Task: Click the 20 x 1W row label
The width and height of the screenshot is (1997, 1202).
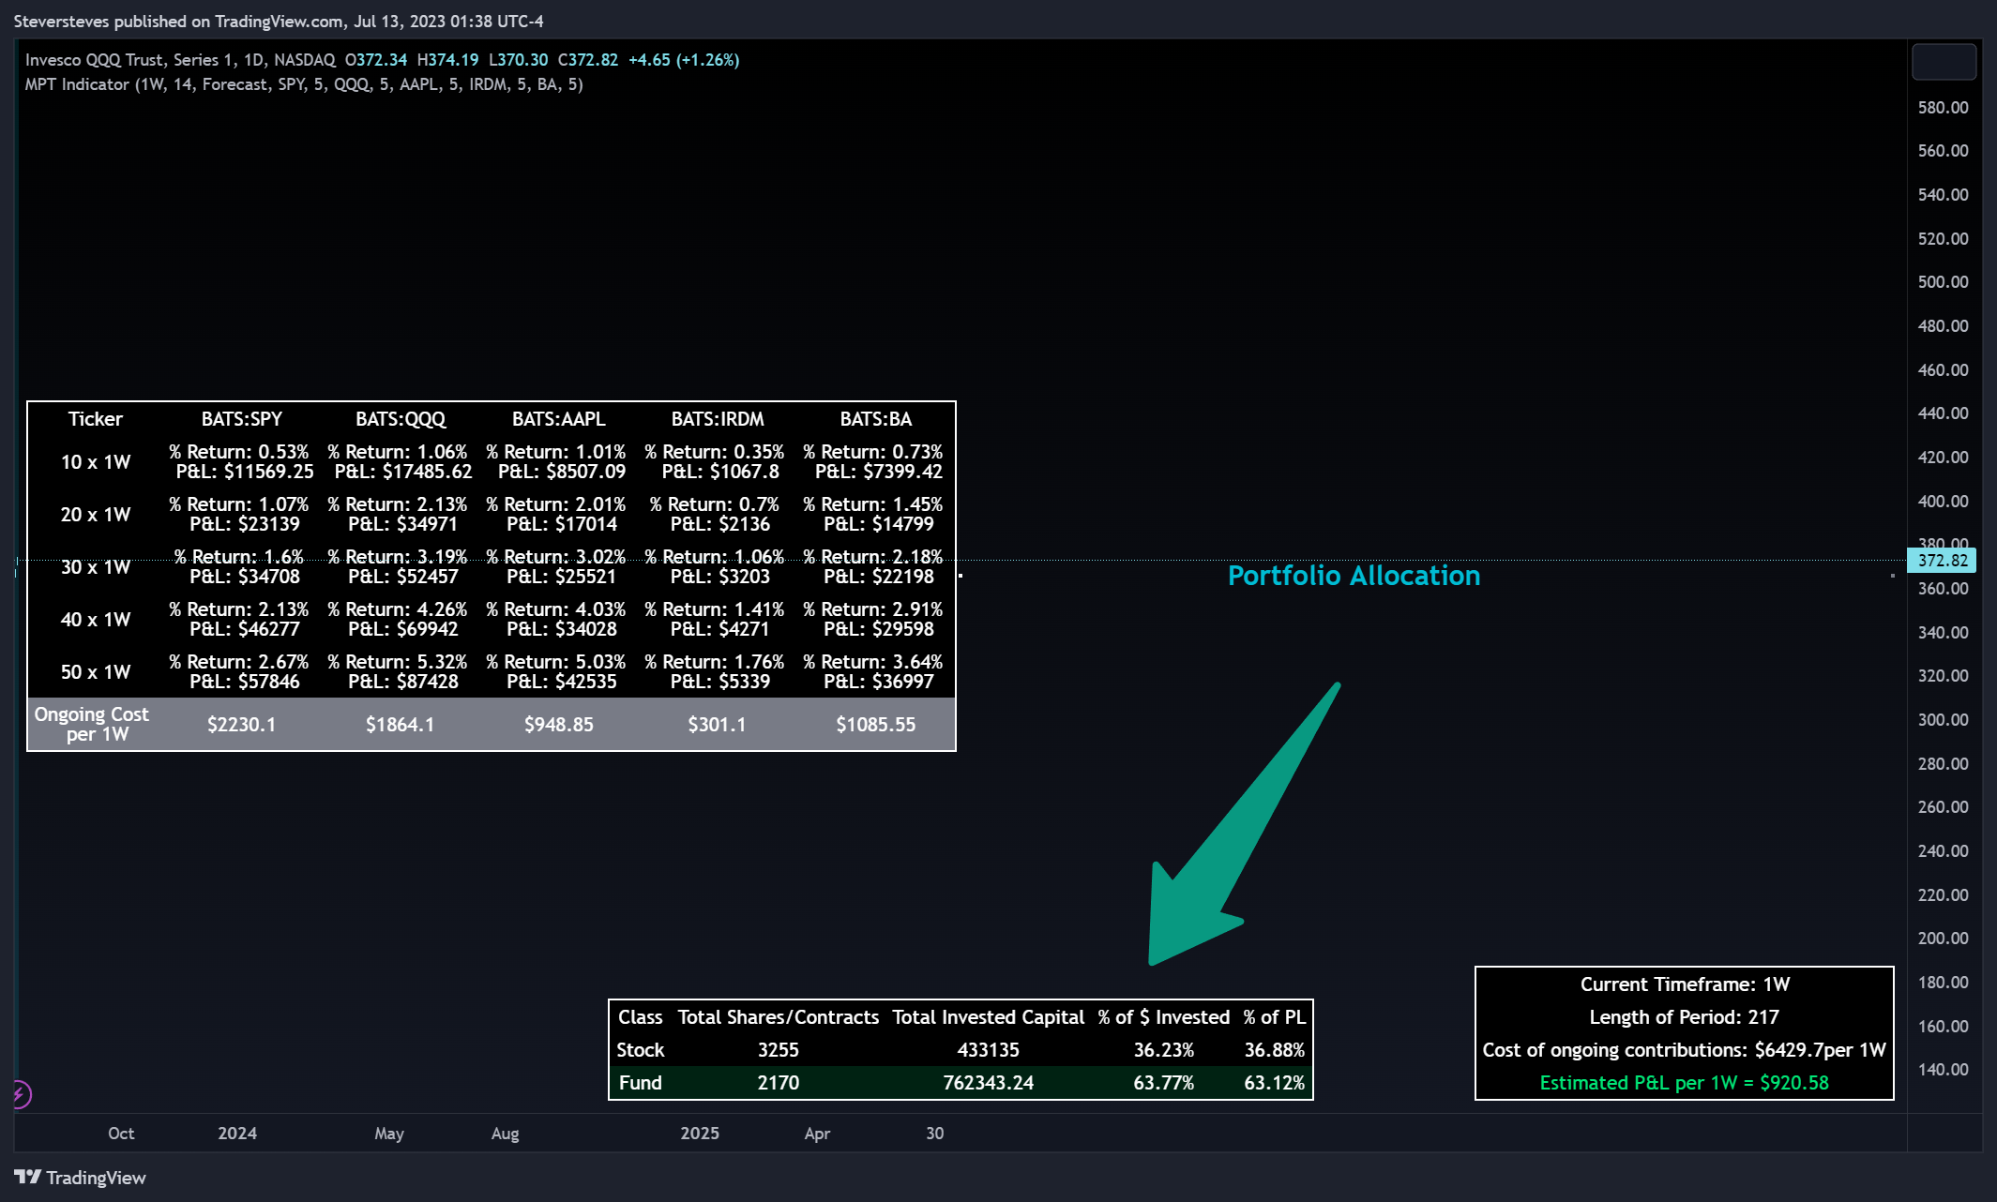Action: pyautogui.click(x=96, y=515)
